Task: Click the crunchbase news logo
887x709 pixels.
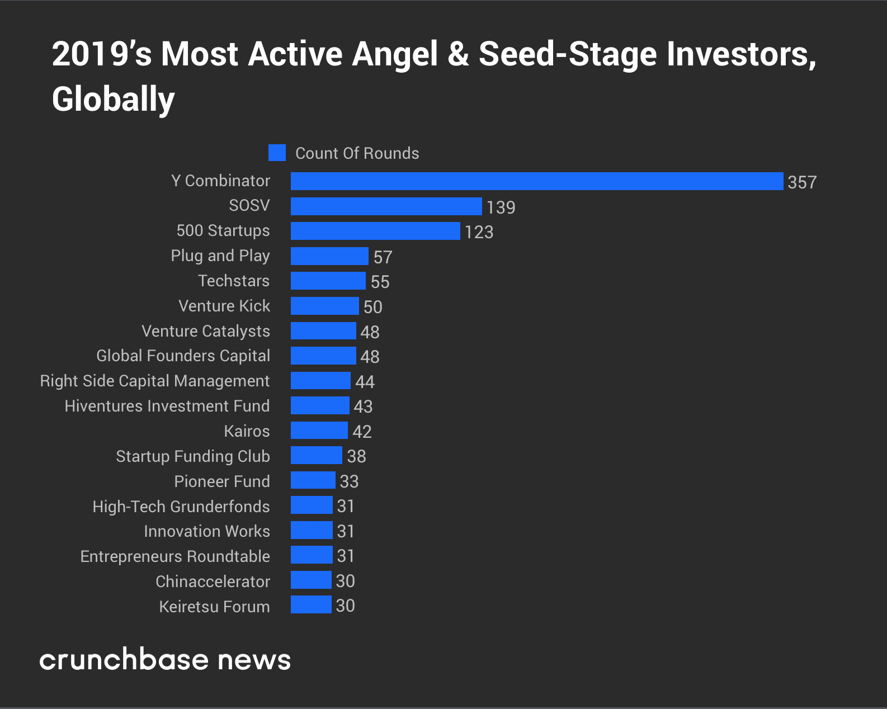Action: click(165, 659)
